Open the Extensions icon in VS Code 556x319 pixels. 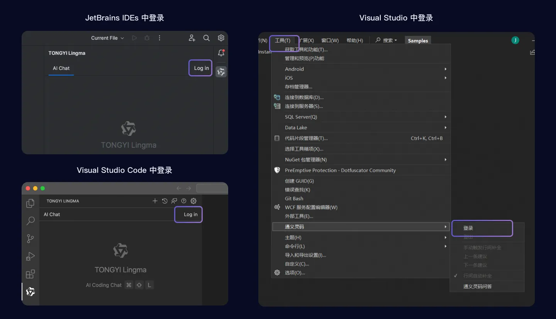tap(30, 274)
